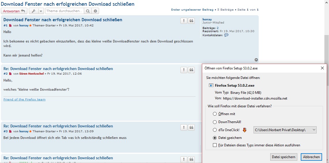Click the contact speech bubble icon for horray
This screenshot has width=329, height=163.
(x=226, y=35)
